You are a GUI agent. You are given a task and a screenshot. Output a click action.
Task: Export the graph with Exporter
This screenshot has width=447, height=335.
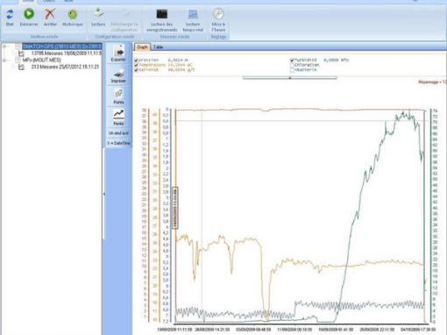click(x=118, y=53)
